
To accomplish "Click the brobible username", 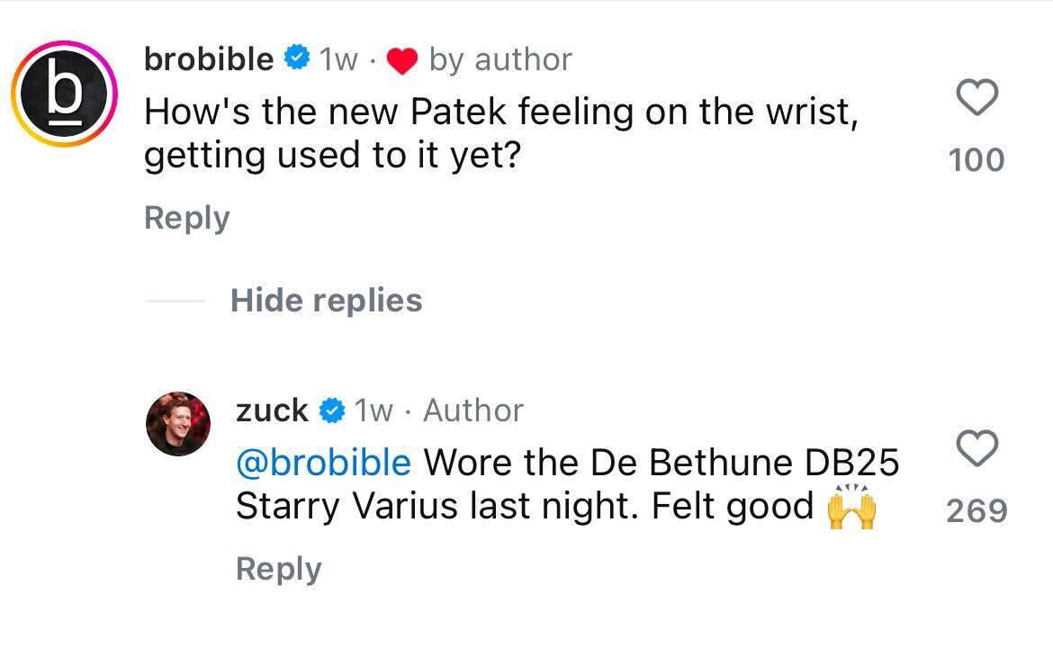I will 209,59.
